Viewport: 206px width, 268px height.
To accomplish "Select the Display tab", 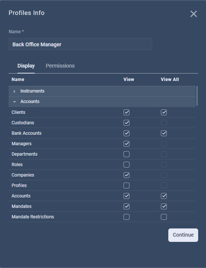I will [x=26, y=66].
